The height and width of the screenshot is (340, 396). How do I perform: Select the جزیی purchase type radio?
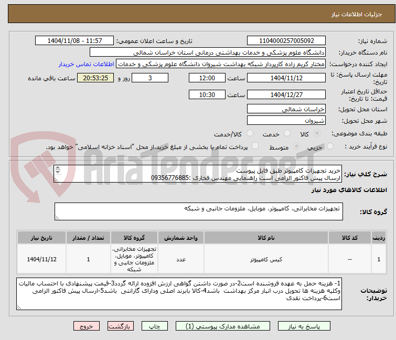[x=330, y=146]
